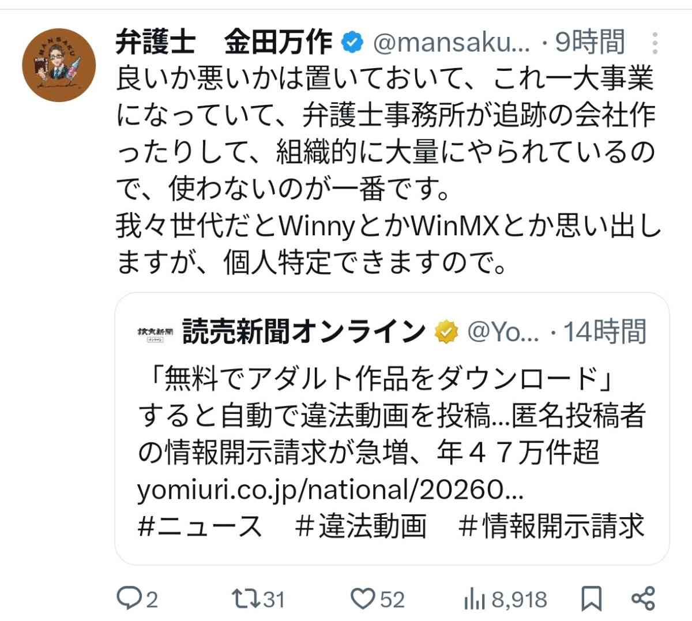Like the tweet with heart icon

[363, 599]
